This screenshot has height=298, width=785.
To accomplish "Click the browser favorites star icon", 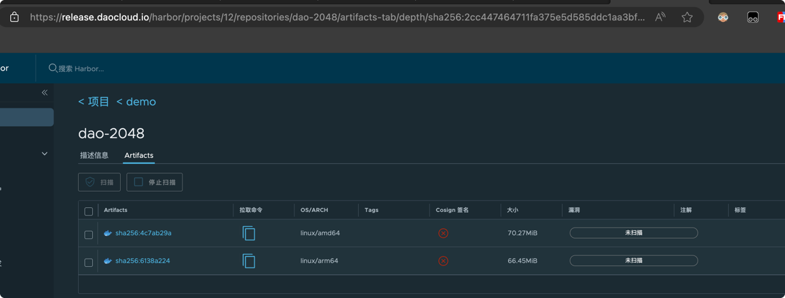I will coord(687,18).
